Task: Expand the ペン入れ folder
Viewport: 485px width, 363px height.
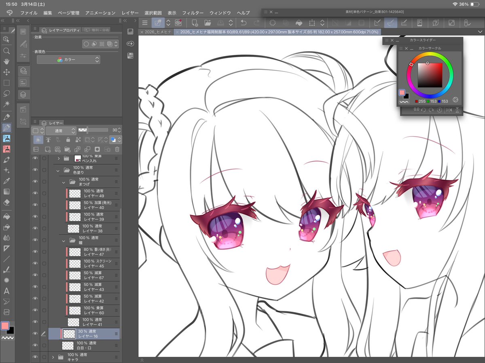Action: (x=59, y=159)
